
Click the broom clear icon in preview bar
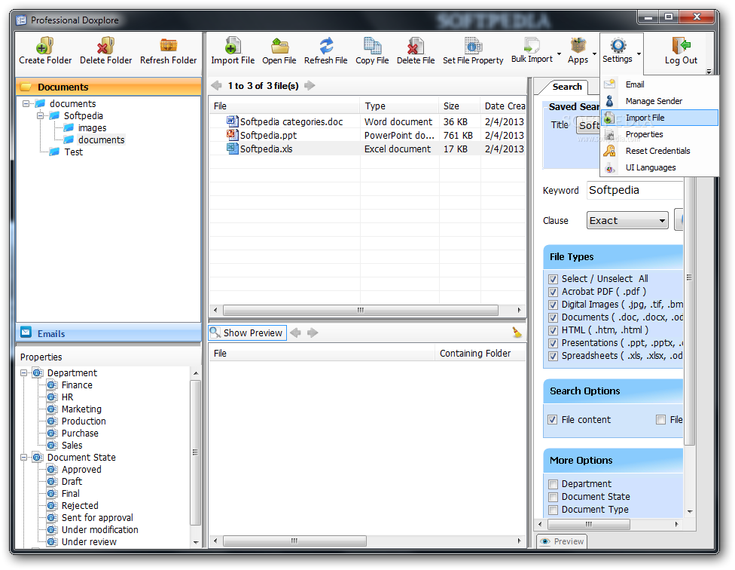point(517,332)
